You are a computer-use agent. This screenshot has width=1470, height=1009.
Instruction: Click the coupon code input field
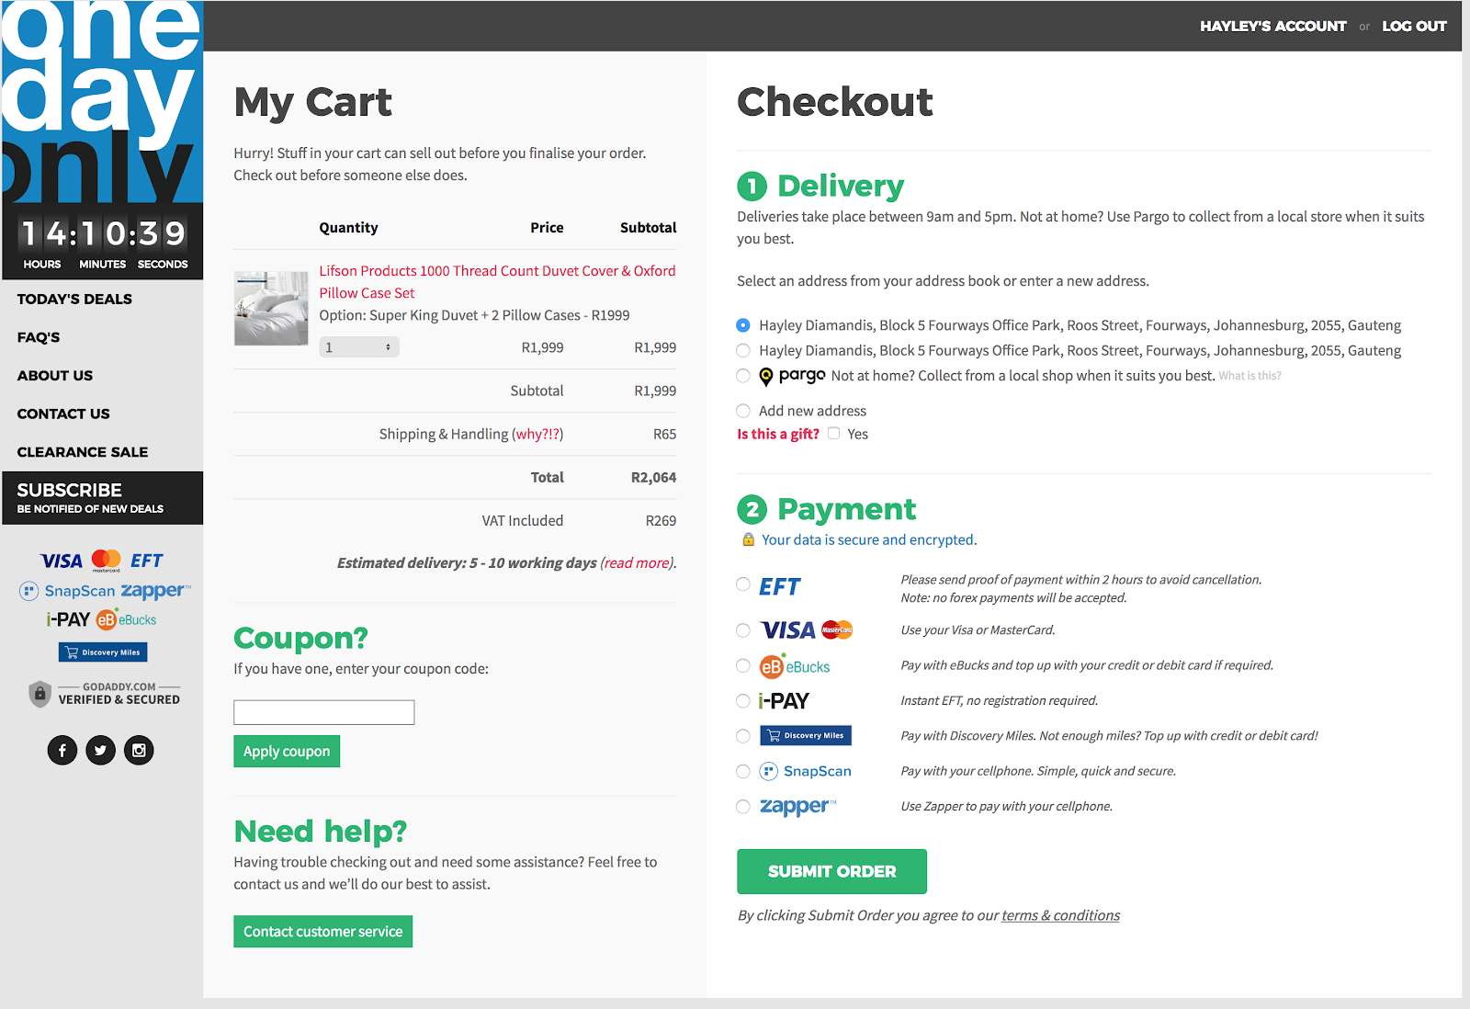coord(323,711)
